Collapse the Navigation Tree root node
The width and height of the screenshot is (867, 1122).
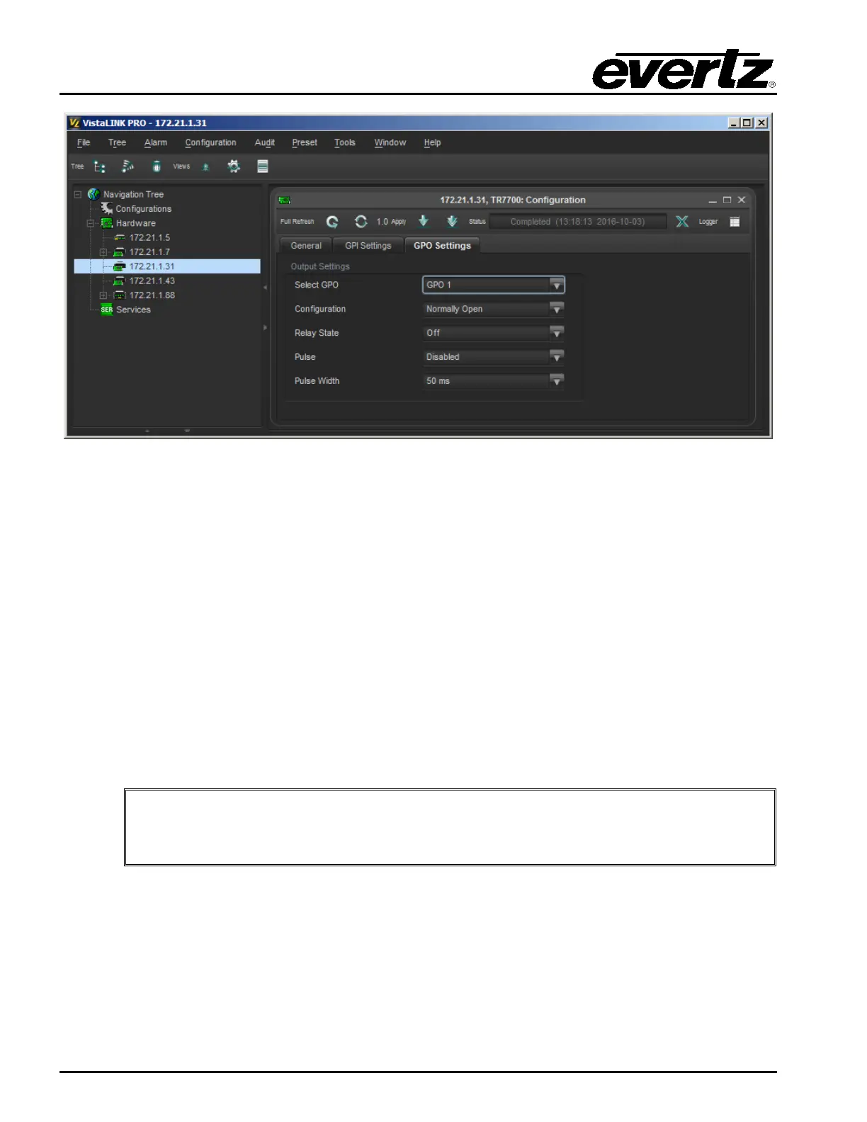[x=78, y=194]
